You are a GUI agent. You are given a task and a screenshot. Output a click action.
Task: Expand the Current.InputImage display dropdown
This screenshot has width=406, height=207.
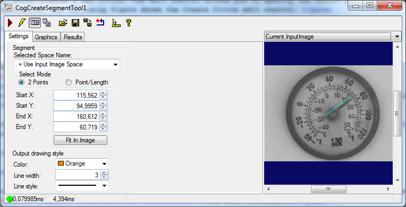(397, 37)
